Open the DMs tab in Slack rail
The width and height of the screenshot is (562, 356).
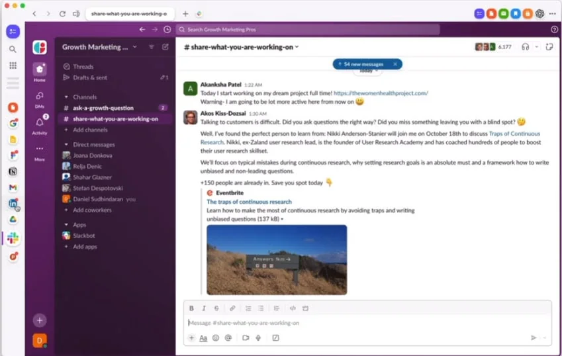click(40, 99)
